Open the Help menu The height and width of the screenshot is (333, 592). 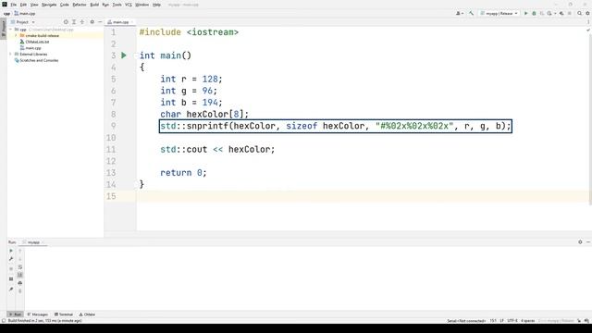coord(156,5)
